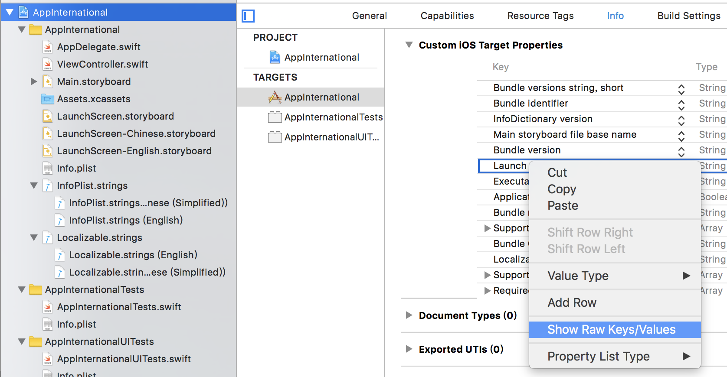Click the Key column header
This screenshot has width=727, height=377.
[x=501, y=67]
